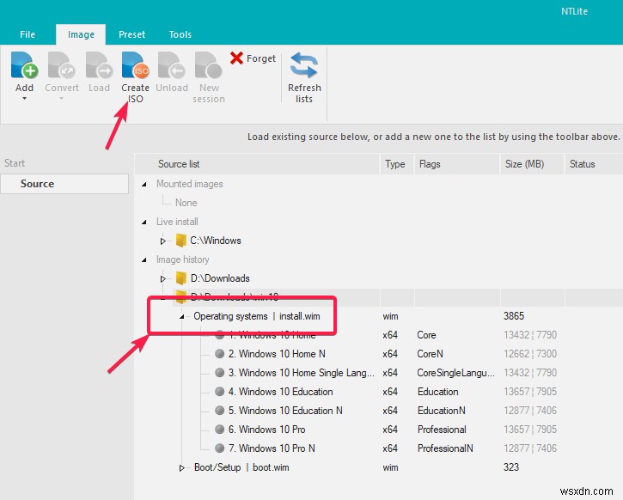The width and height of the screenshot is (623, 500).
Task: Select 7. Windows 10 Pro N
Action: 272,448
